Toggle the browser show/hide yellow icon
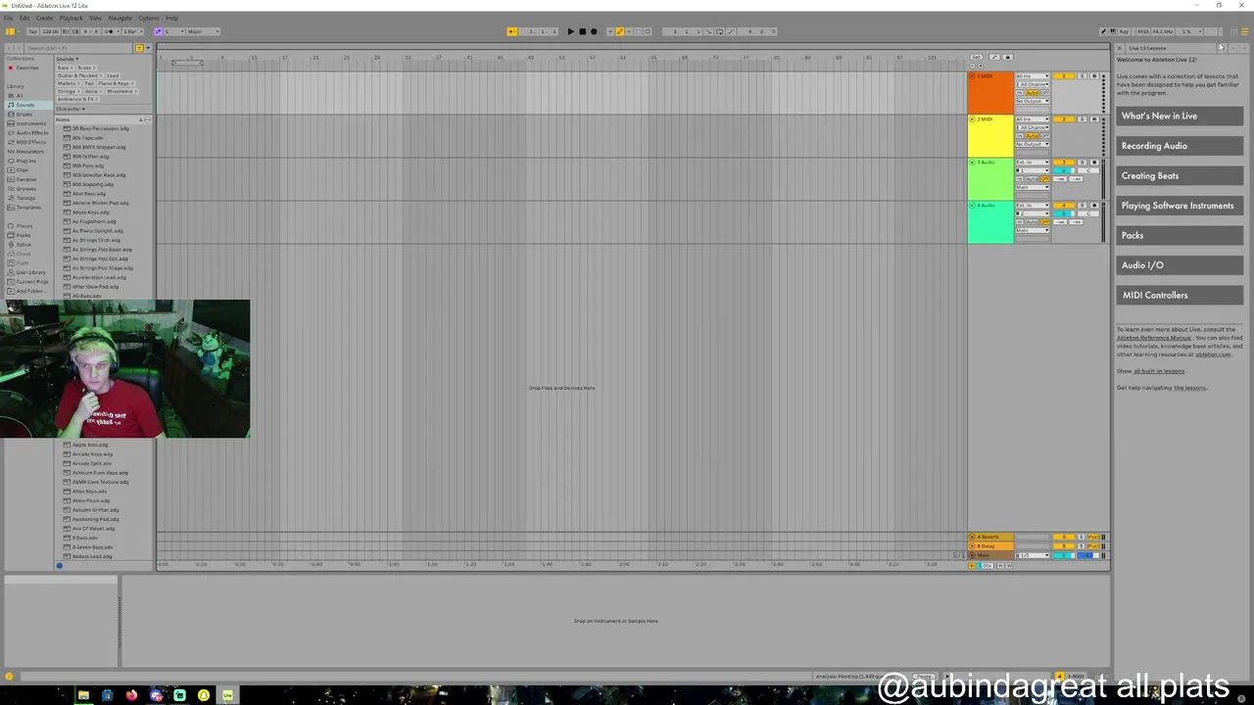The width and height of the screenshot is (1254, 705). point(10,31)
